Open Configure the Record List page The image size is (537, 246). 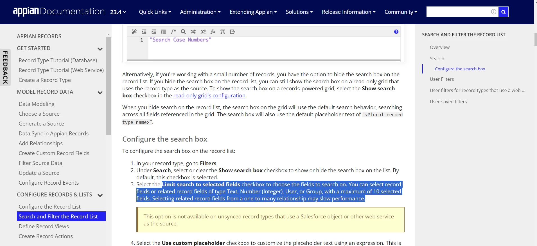49,207
